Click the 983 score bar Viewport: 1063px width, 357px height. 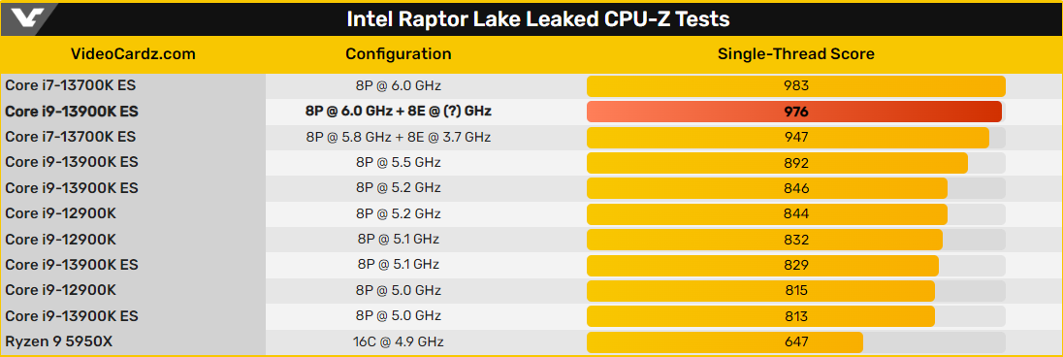pos(796,86)
